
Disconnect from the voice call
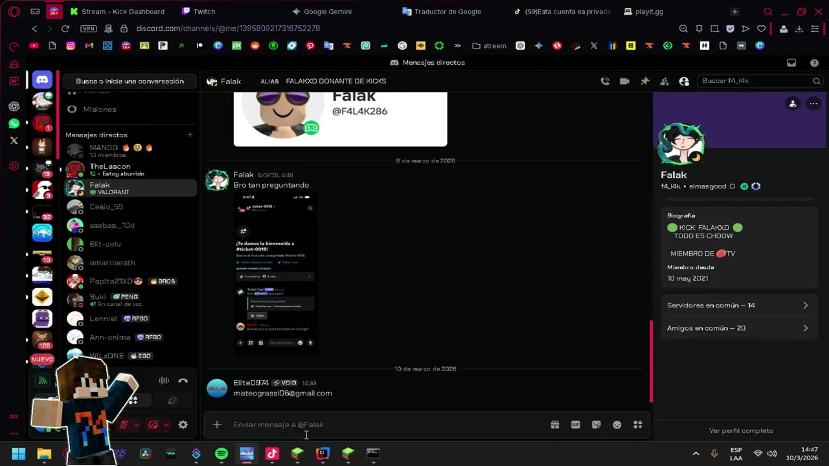point(183,381)
